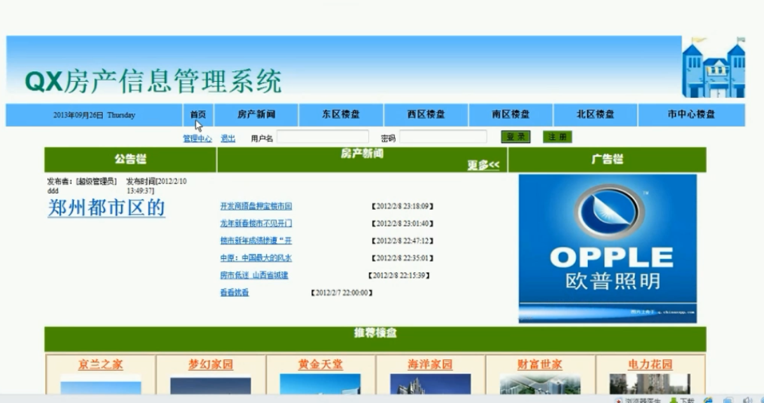
Task: Click the Internet Explorer icon in status bar
Action: [x=708, y=400]
